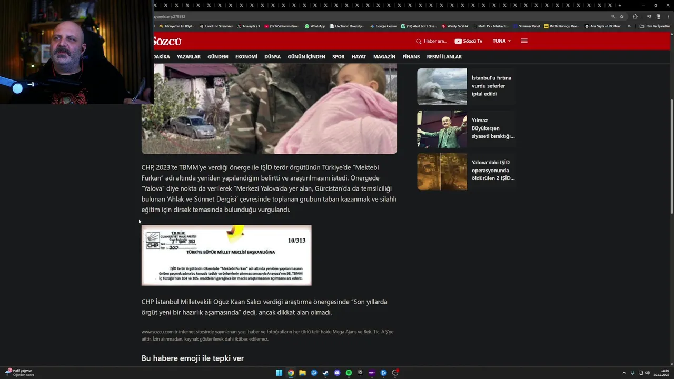The image size is (674, 379).
Task: Open the WhatsApp bookmark
Action: click(314, 26)
